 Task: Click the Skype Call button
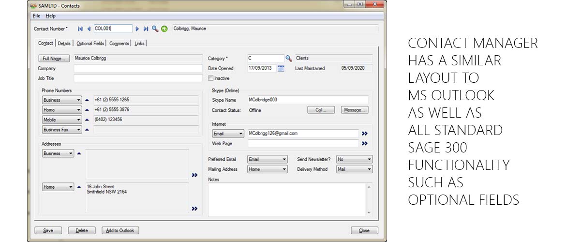321,110
